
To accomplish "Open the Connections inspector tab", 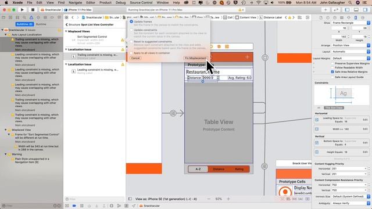I will tap(363, 18).
